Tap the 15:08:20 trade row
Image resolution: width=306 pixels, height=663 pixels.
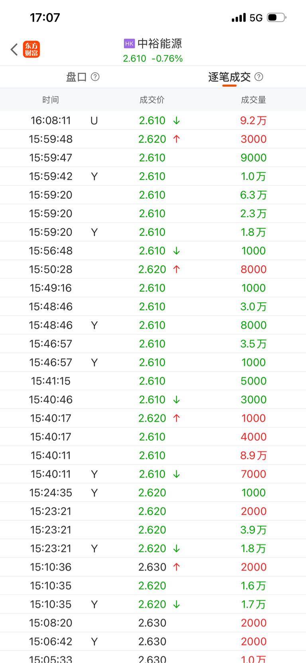point(153,623)
